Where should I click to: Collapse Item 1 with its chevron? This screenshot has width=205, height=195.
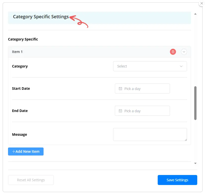click(x=184, y=52)
